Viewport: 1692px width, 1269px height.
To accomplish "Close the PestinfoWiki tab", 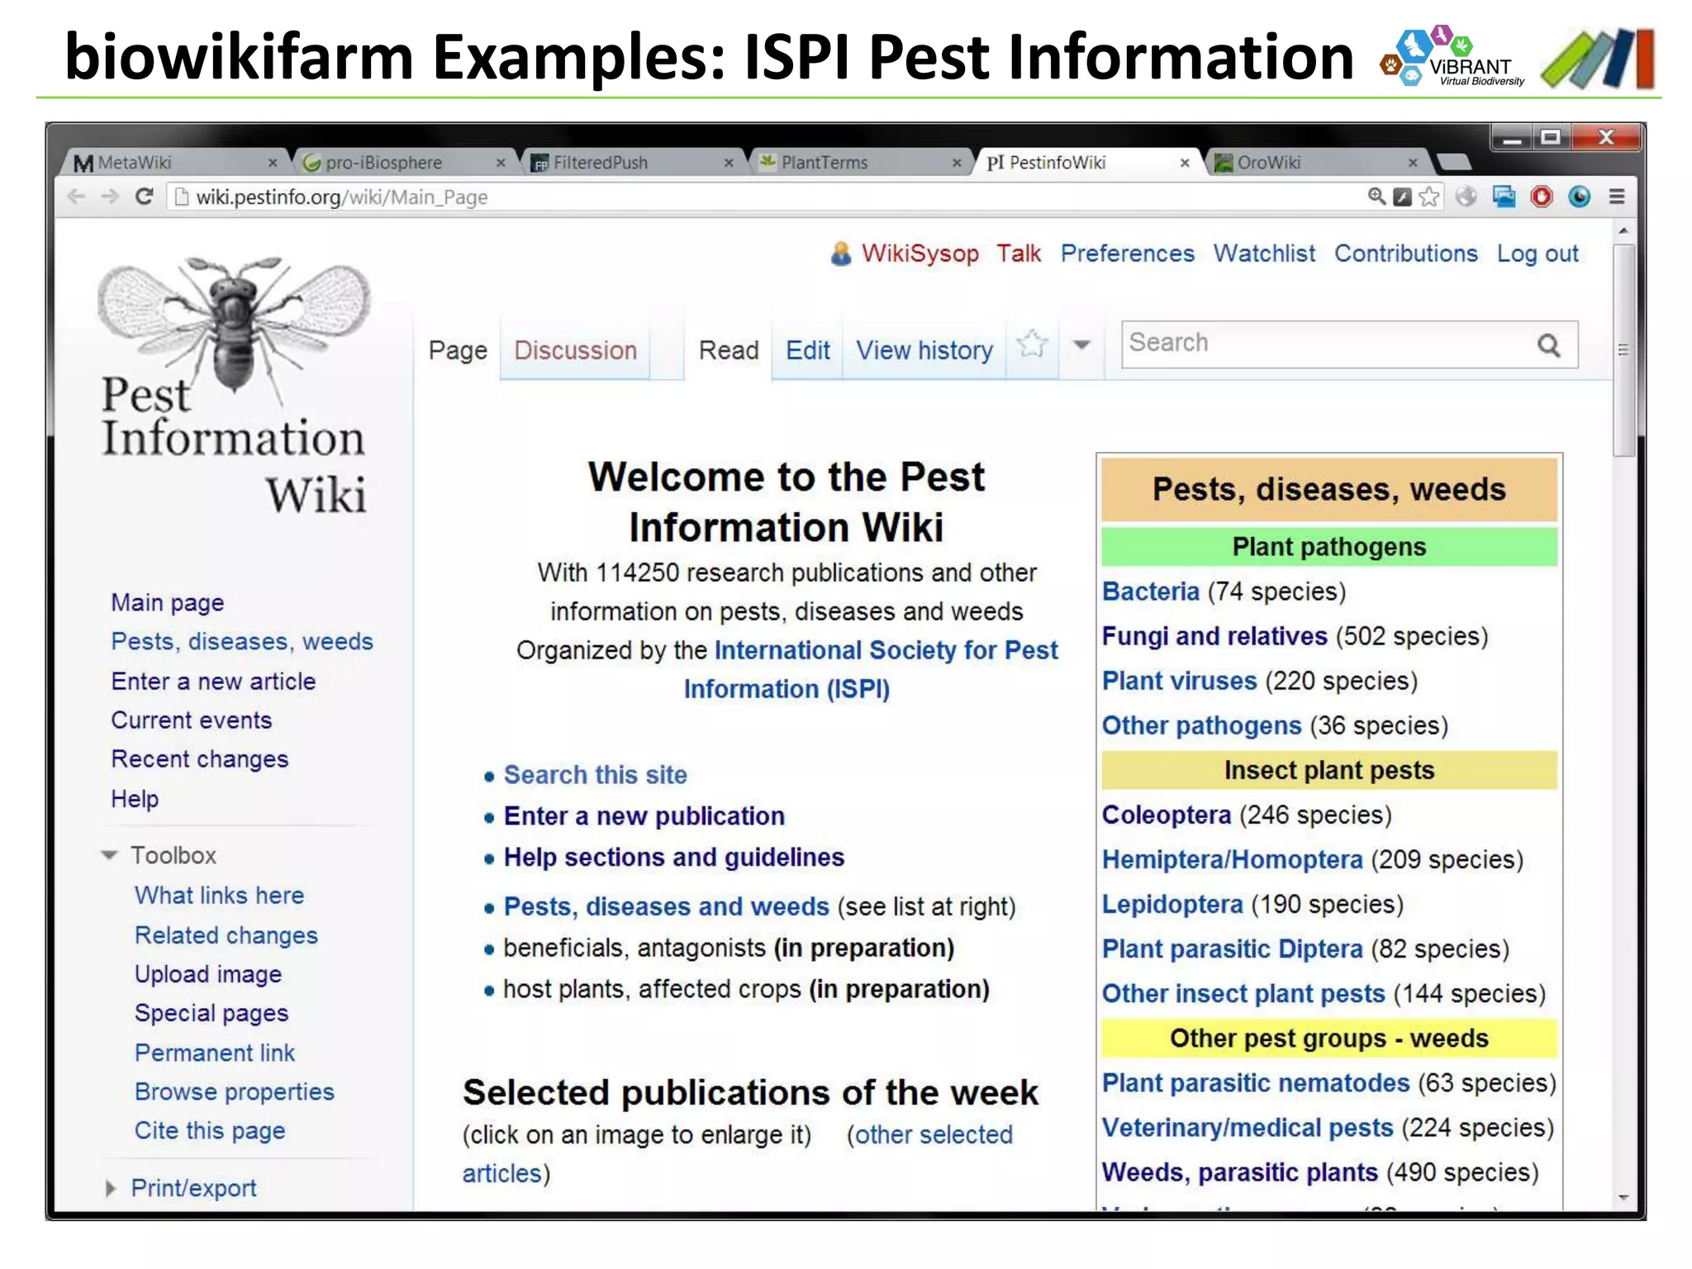I will click(x=1185, y=164).
